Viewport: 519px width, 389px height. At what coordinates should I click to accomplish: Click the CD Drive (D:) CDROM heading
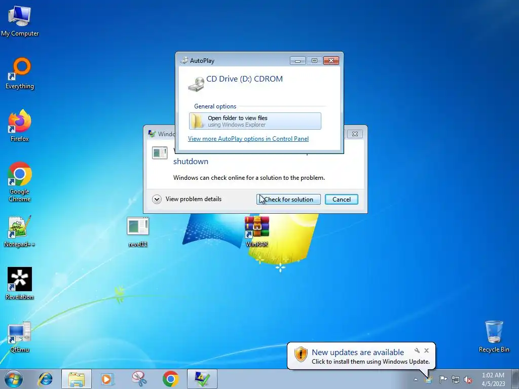click(244, 79)
